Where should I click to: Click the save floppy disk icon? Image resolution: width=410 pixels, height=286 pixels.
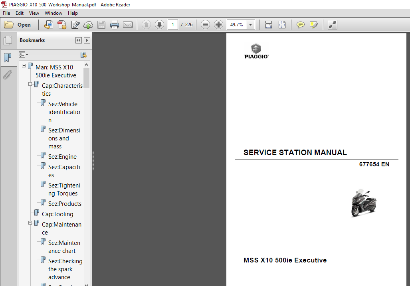tap(101, 25)
